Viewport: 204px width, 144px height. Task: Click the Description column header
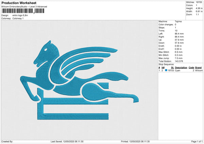pyautogui.click(x=181, y=67)
